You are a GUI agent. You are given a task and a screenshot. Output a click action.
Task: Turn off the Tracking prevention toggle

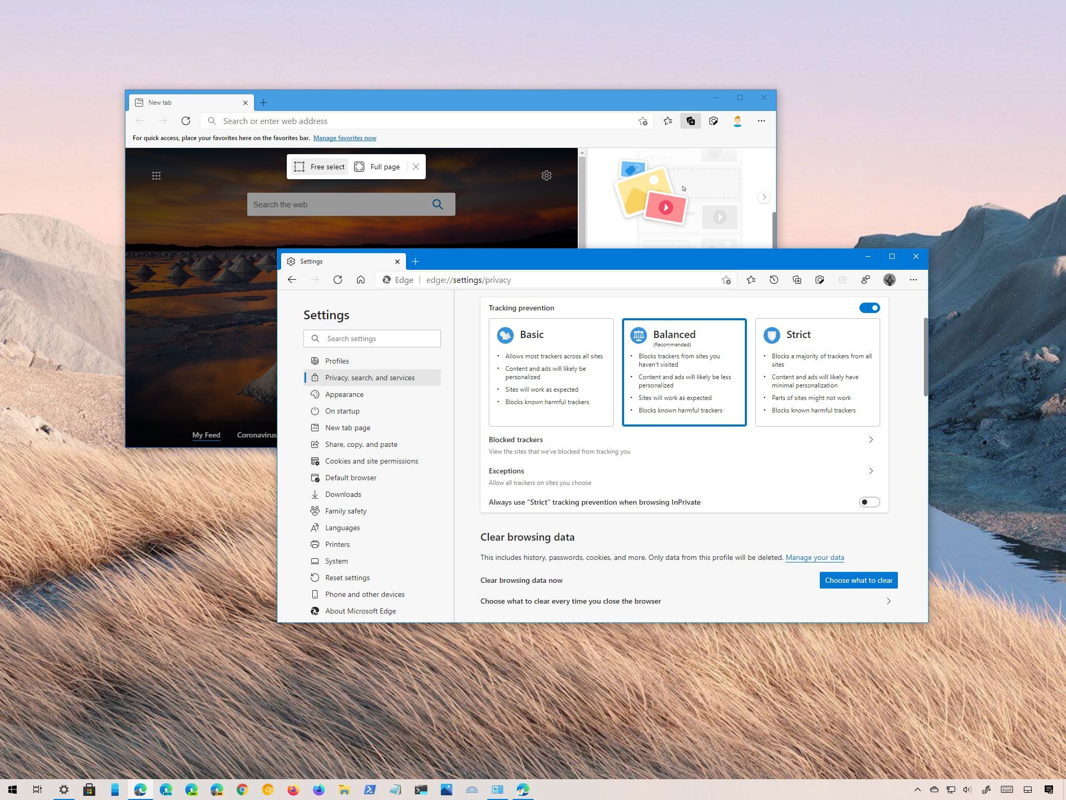[869, 308]
